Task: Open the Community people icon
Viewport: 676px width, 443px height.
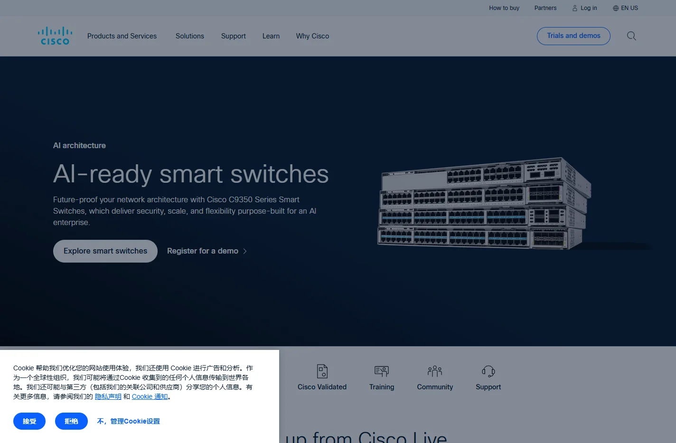Action: (x=435, y=371)
